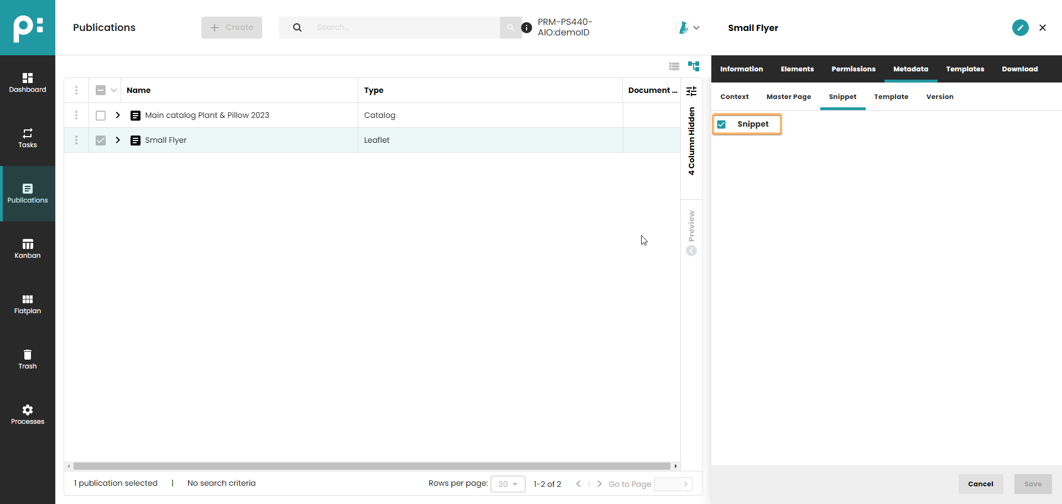The width and height of the screenshot is (1062, 504).
Task: Expand the Small Flyer row
Action: click(x=118, y=140)
